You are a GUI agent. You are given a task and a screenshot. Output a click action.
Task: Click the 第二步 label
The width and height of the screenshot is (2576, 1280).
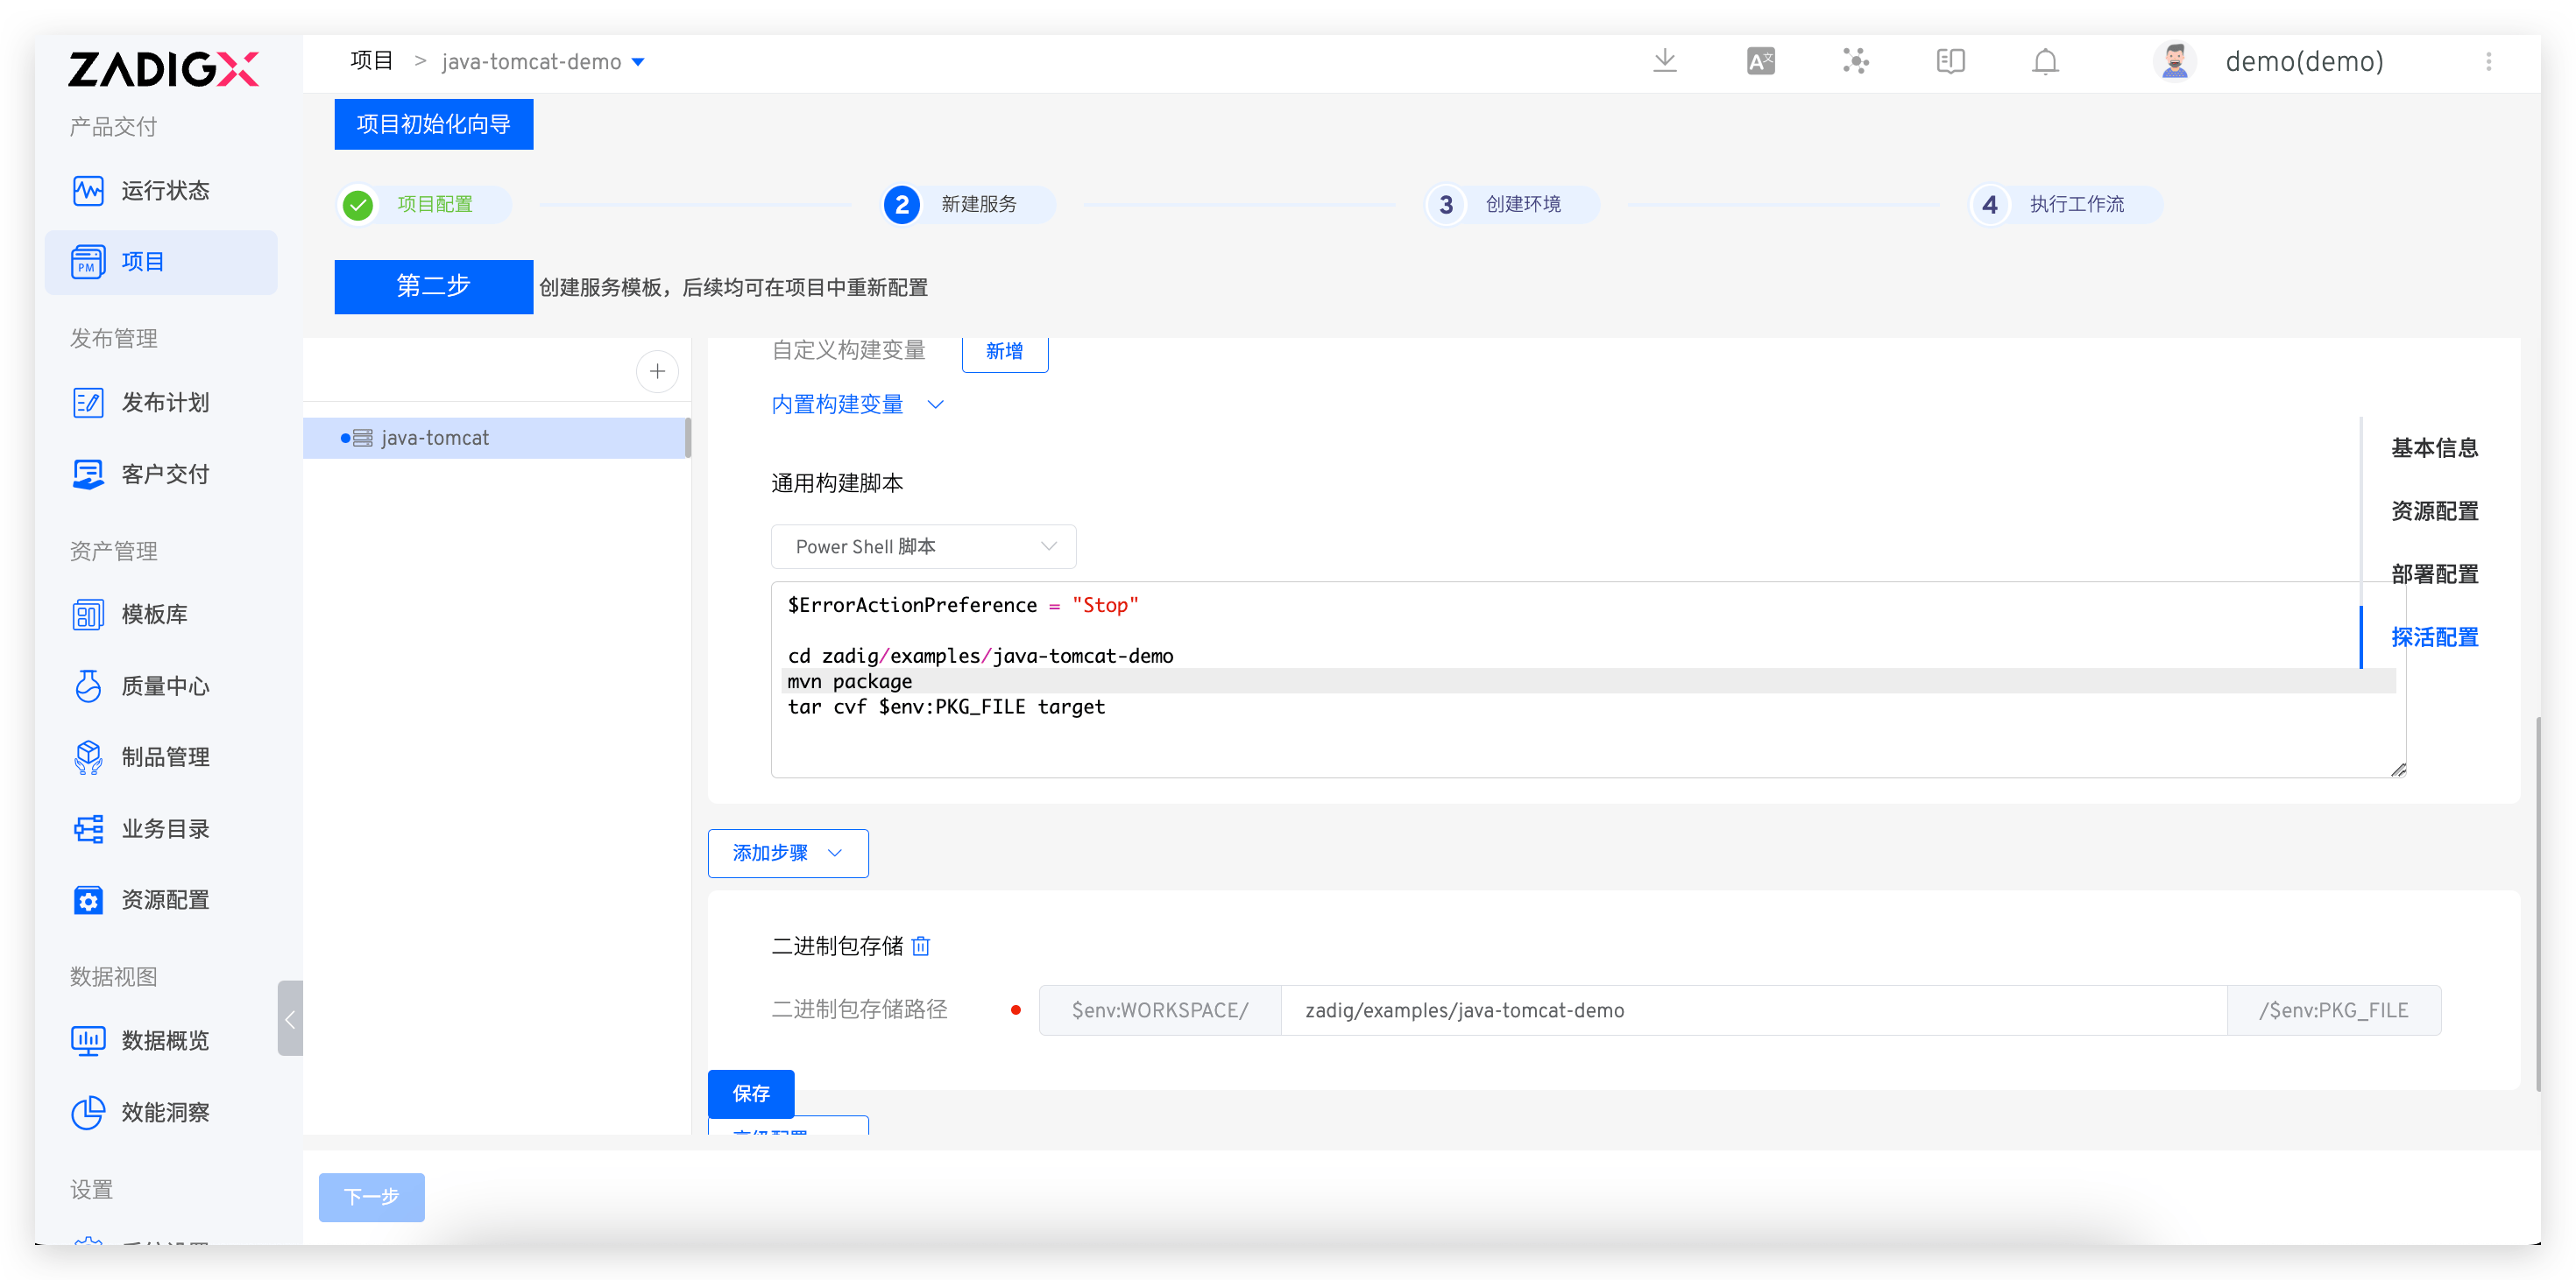[434, 287]
